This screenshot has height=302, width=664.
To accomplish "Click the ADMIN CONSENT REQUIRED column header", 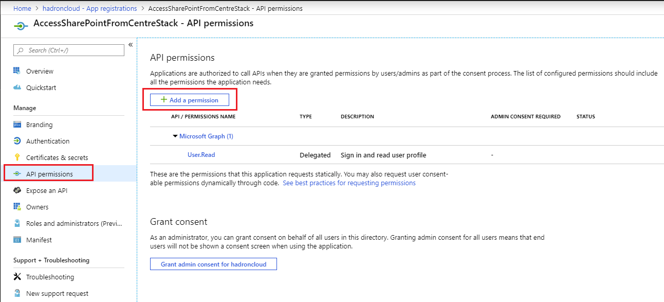I will point(525,117).
